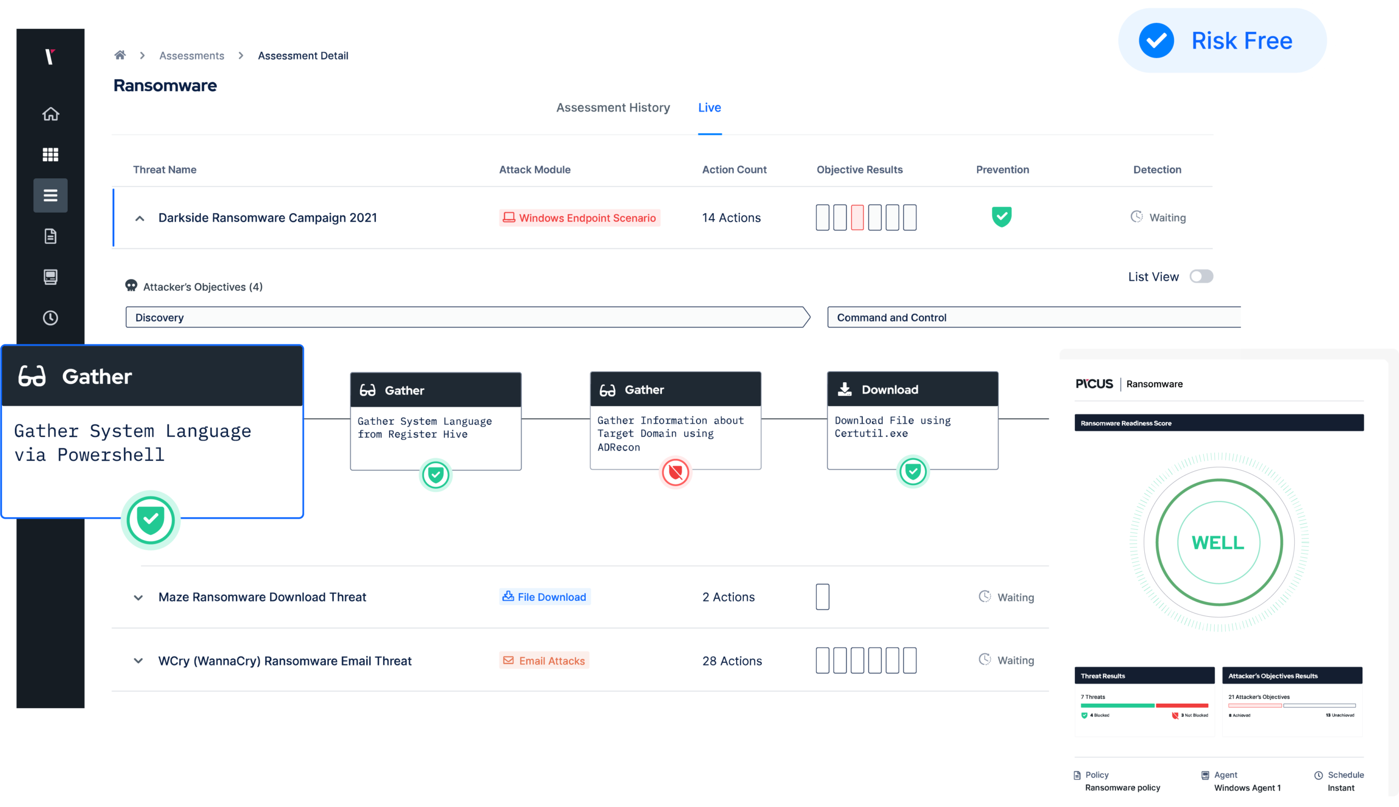Open the clock history sidebar icon
Screen dimensions: 1399x807
[50, 318]
